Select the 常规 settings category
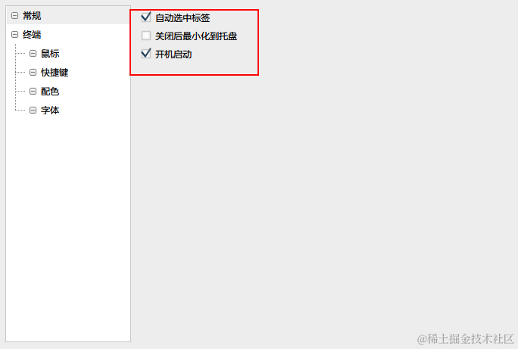 [32, 15]
